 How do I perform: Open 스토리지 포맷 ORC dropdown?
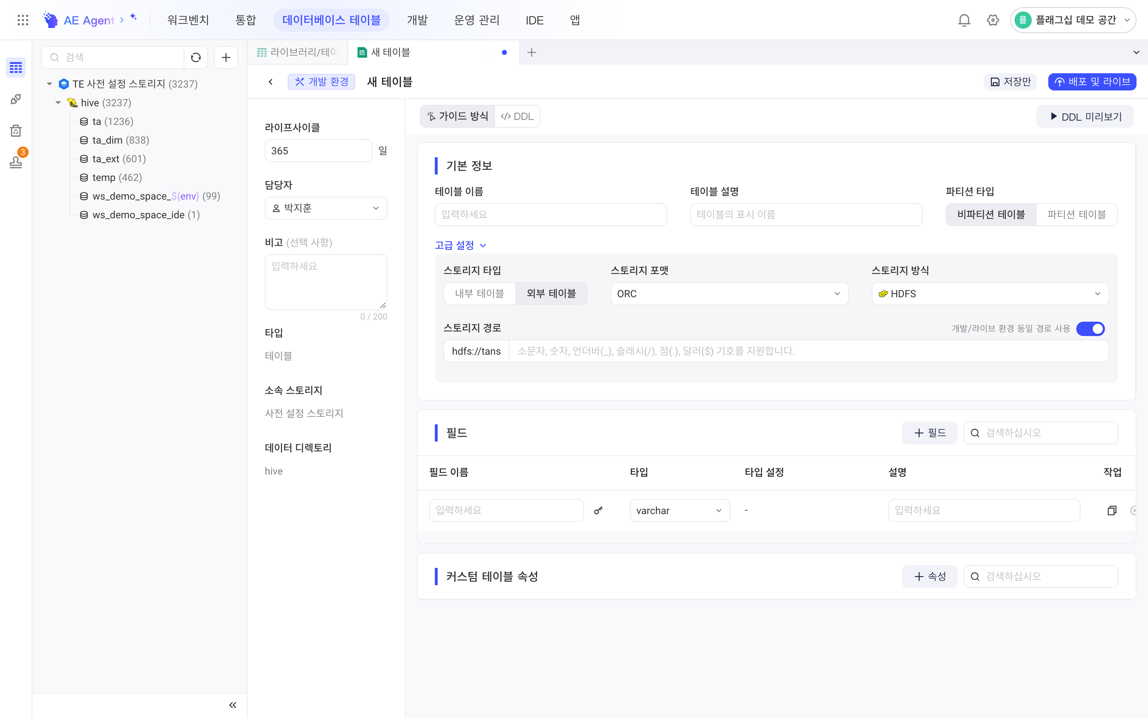(729, 293)
